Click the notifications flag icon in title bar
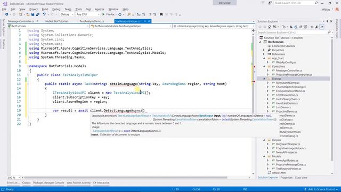The height and width of the screenshot is (192, 341). 263,3
